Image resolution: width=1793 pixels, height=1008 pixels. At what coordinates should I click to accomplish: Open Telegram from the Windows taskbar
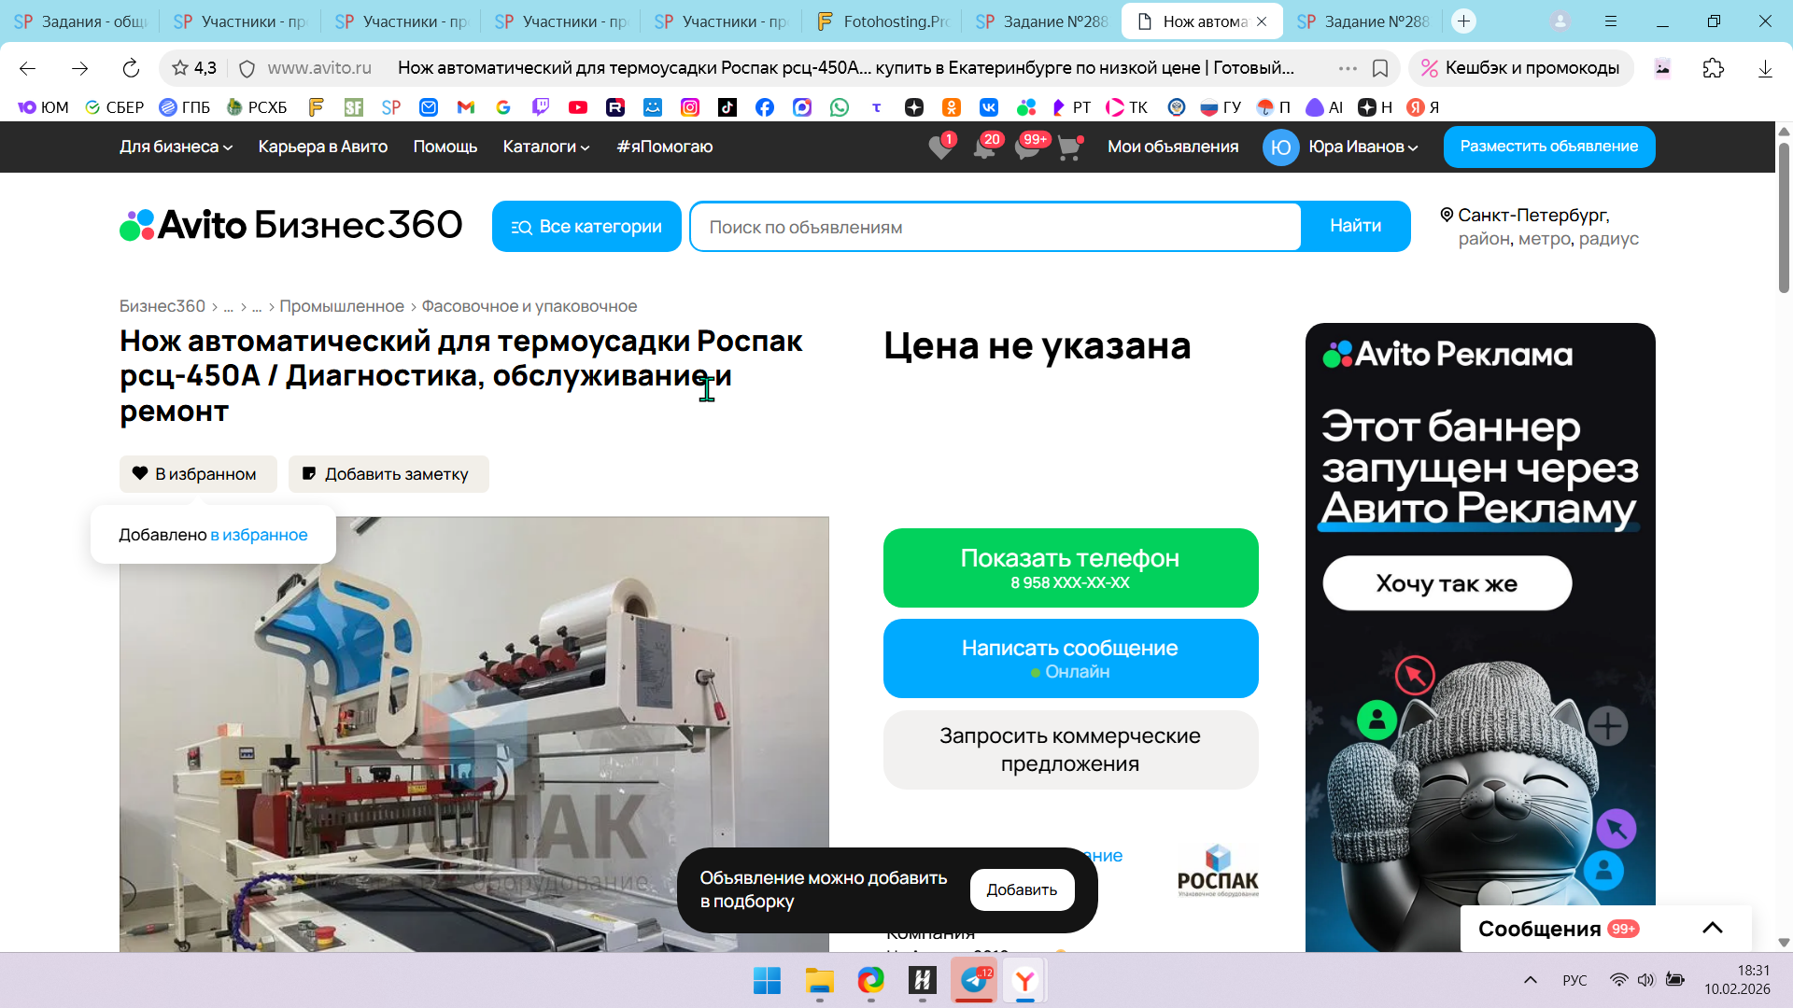click(974, 980)
